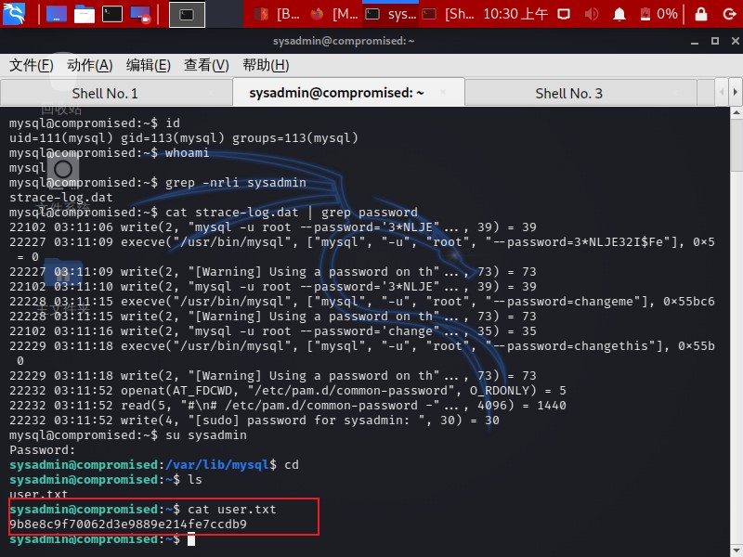Click the '--password=3*NLJE32I$Fe' text
743x557 pixels.
click(580, 241)
